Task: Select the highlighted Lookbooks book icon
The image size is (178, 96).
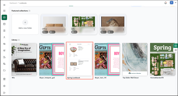Action: 4,17
